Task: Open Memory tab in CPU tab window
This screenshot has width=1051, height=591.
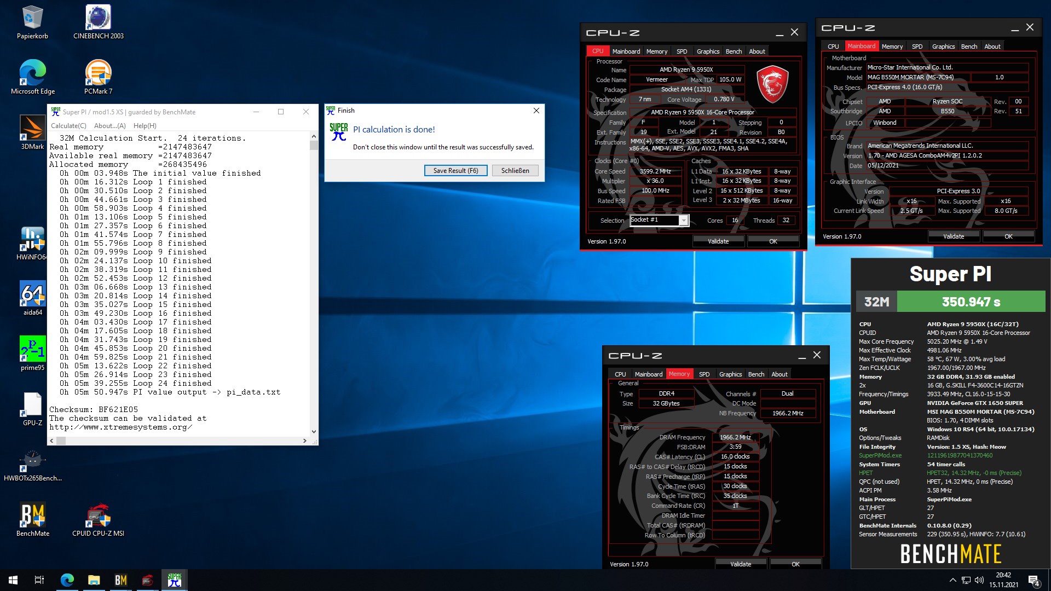Action: click(x=656, y=51)
